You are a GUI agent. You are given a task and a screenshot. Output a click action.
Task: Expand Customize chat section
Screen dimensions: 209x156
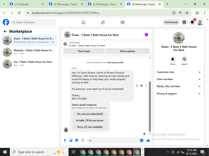[179, 72]
